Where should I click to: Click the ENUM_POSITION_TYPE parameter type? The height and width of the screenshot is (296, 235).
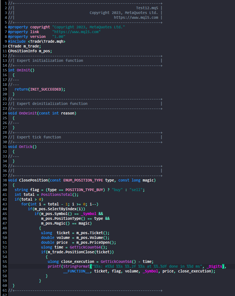tap(83, 180)
